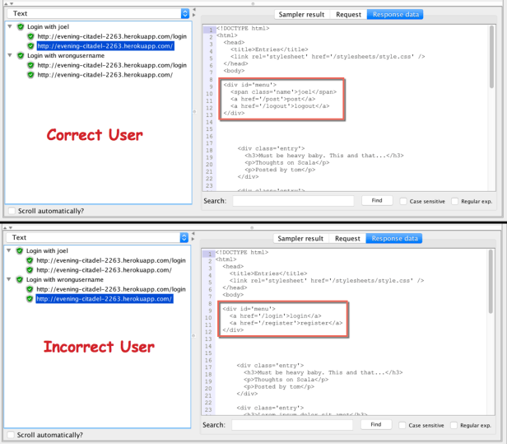Click shield icon of top panel's last herokuapp.com/ row
Screen dimensions: 507x444
(30, 75)
